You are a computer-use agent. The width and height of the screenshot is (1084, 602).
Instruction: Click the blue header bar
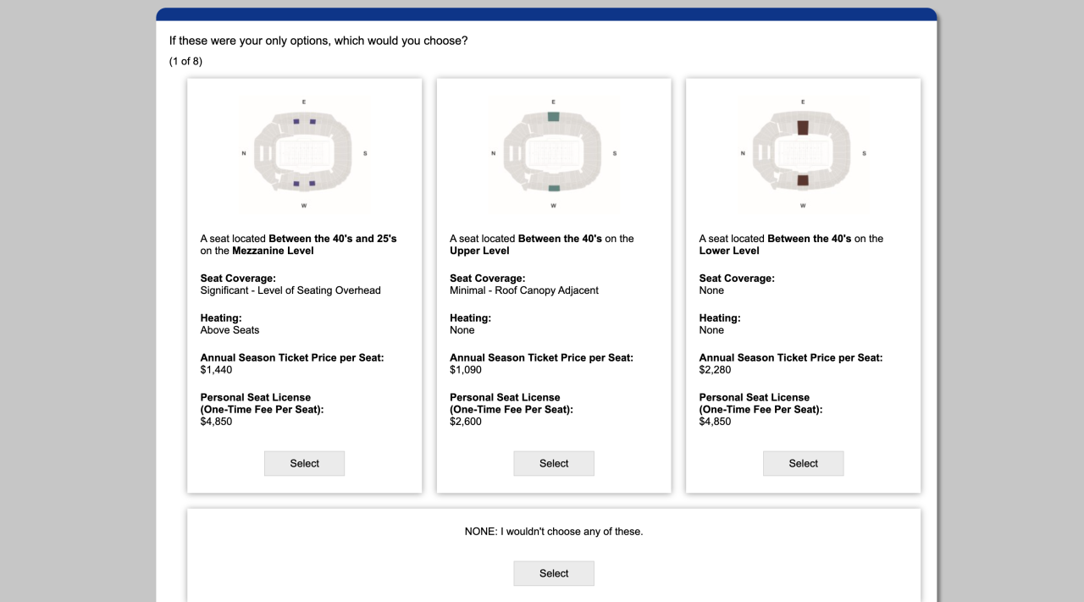[x=546, y=14]
